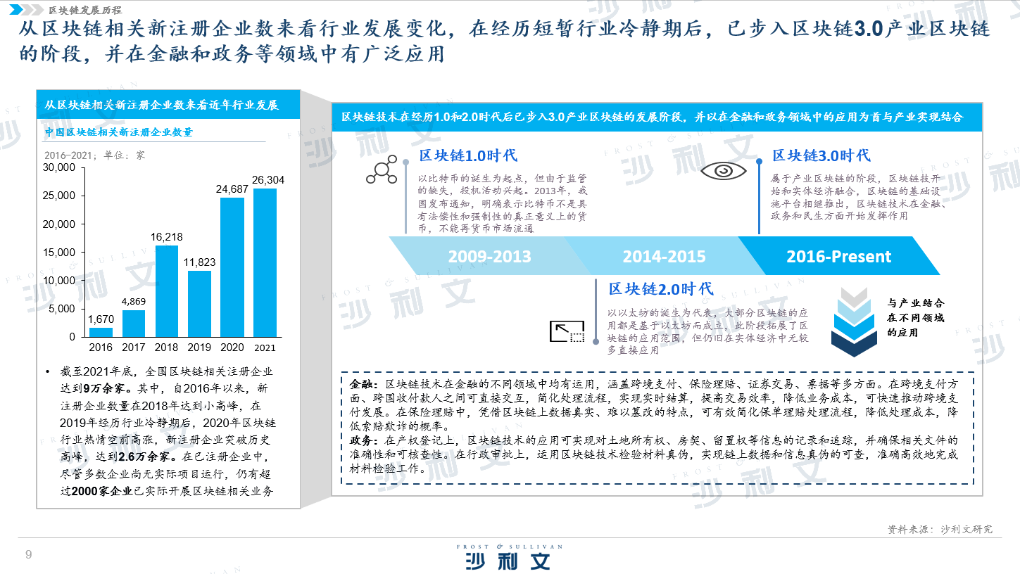Click the chart title 中国区块链相关新注册企业数量
The height and width of the screenshot is (574, 1020).
119,132
